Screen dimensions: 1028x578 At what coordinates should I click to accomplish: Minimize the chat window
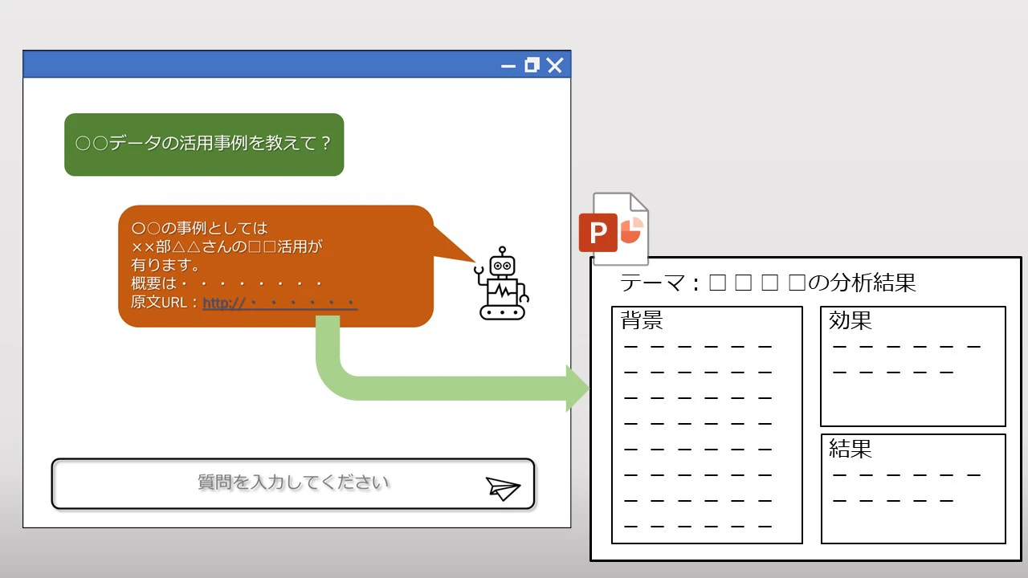(x=508, y=66)
